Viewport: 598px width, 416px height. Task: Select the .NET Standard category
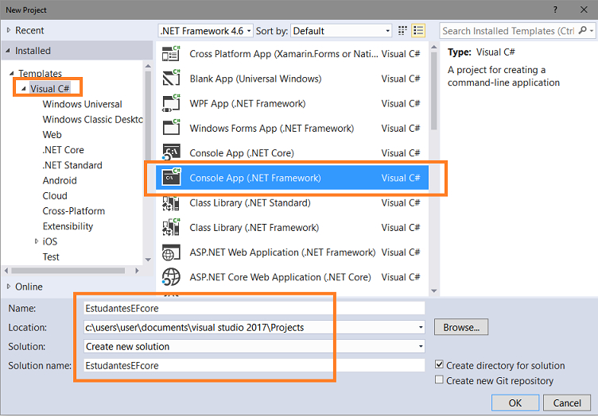(72, 165)
